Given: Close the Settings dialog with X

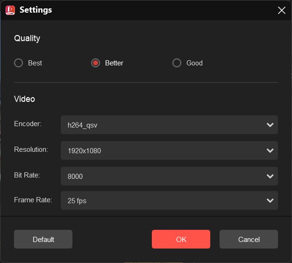Looking at the screenshot, I should coord(281,10).
